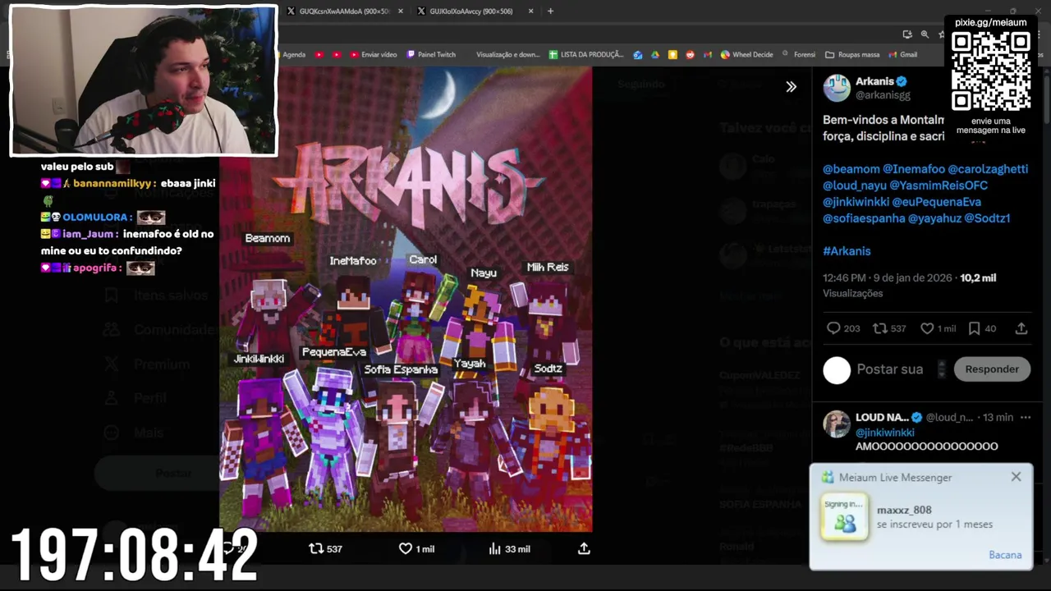This screenshot has height=591, width=1051.
Task: Click the streamer webcam overlay
Action: click(x=144, y=80)
